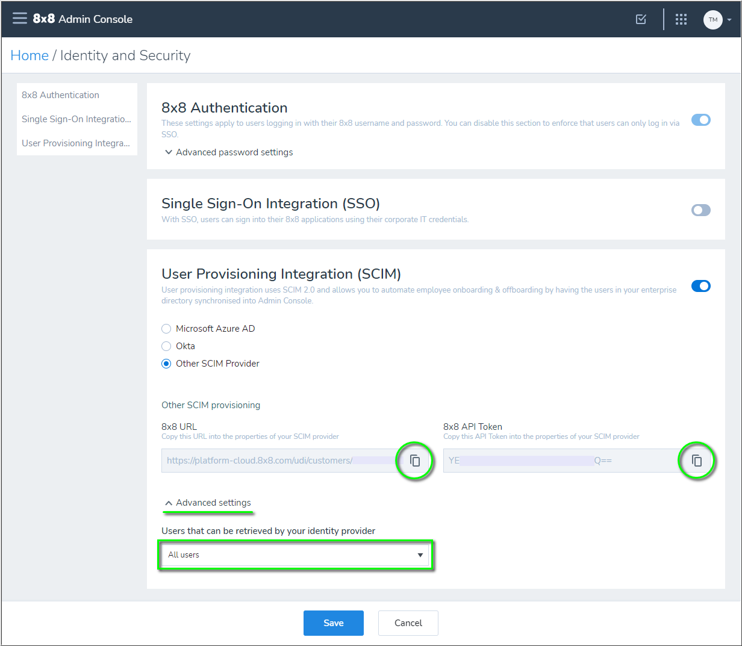
Task: Click the 8x8 Admin Console logo
Action: pos(83,19)
